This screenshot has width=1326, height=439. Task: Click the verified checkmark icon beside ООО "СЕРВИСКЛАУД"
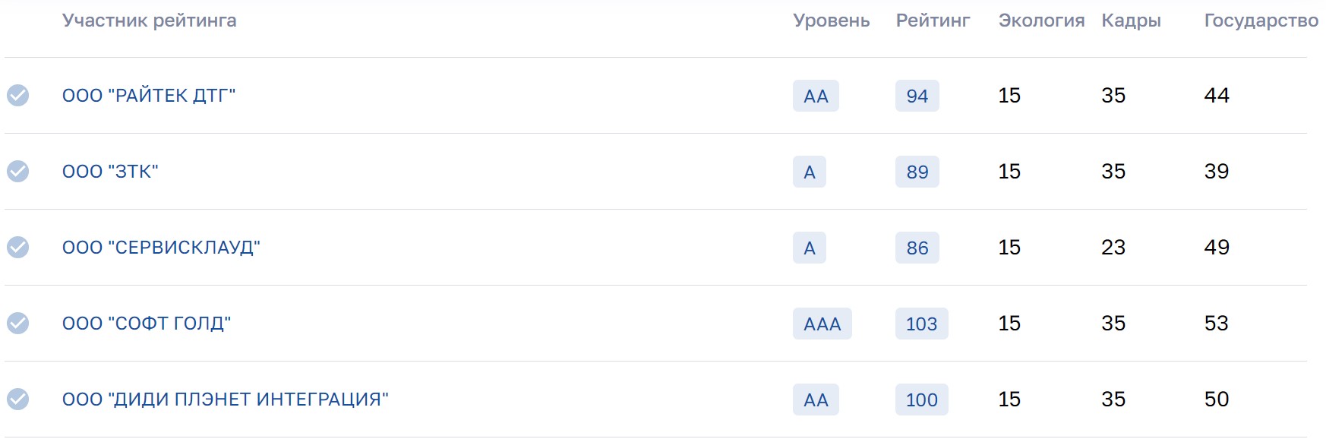(x=18, y=248)
